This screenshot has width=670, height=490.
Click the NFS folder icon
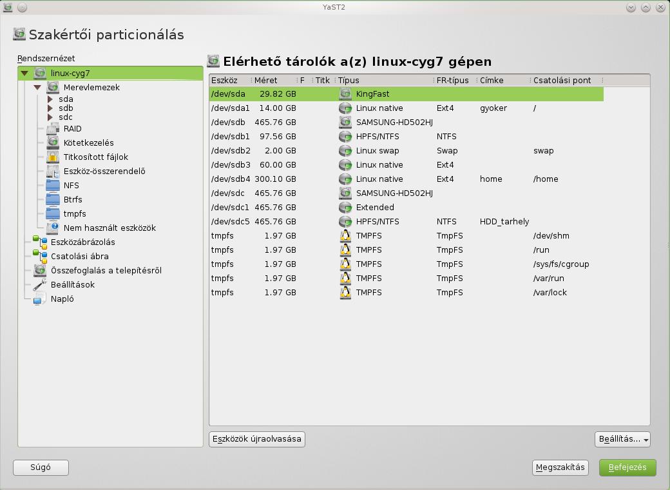tap(53, 185)
